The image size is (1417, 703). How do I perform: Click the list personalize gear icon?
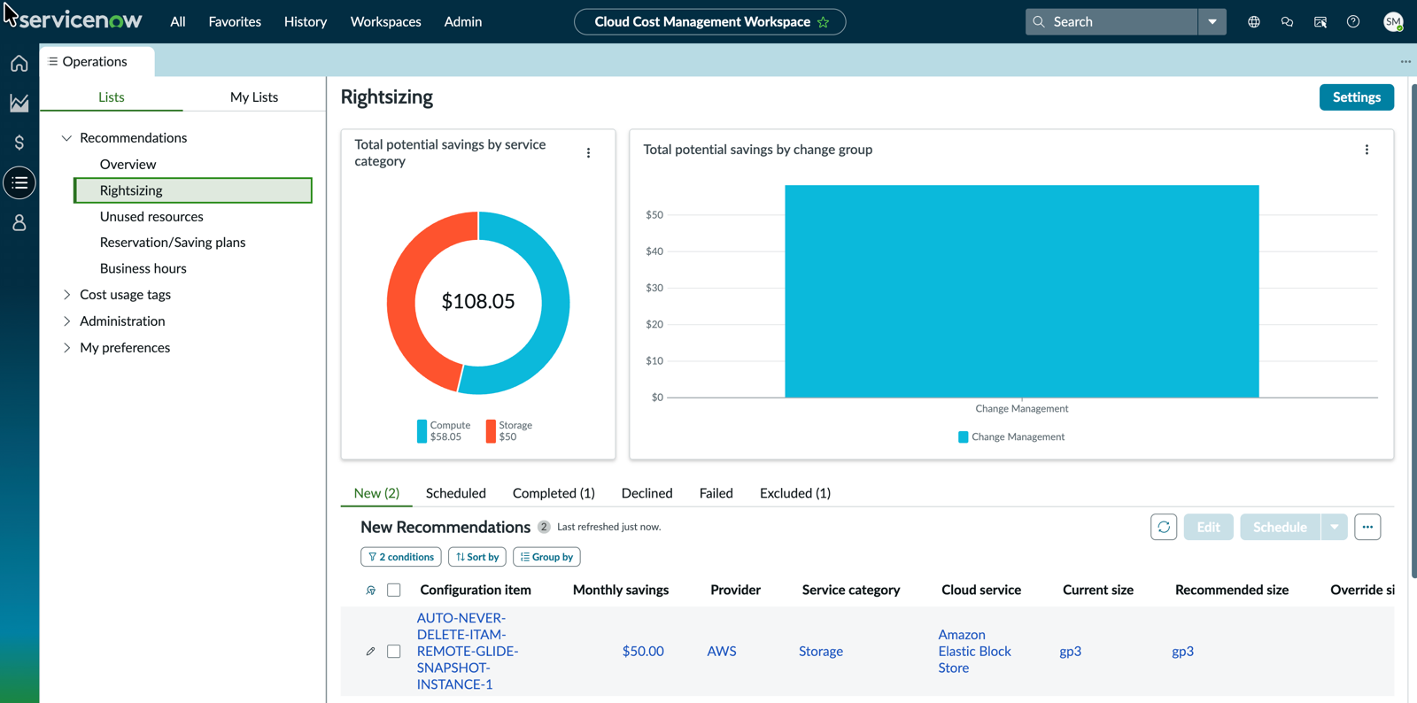pos(371,590)
